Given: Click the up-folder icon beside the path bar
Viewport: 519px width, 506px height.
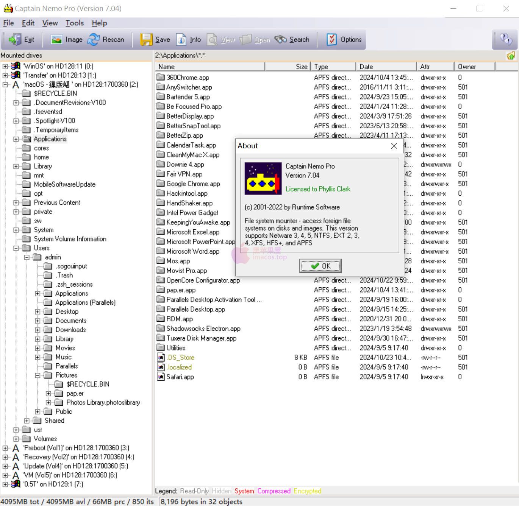Looking at the screenshot, I should pyautogui.click(x=511, y=56).
